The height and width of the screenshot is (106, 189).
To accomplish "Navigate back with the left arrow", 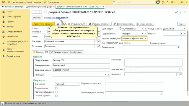I will point(34,12).
